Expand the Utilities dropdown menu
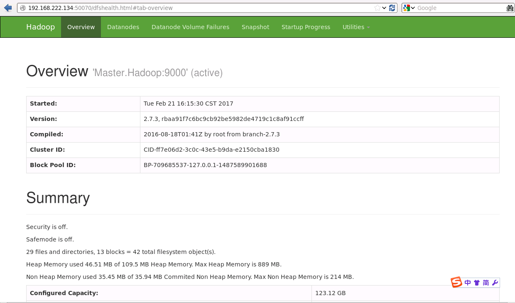 tap(356, 27)
